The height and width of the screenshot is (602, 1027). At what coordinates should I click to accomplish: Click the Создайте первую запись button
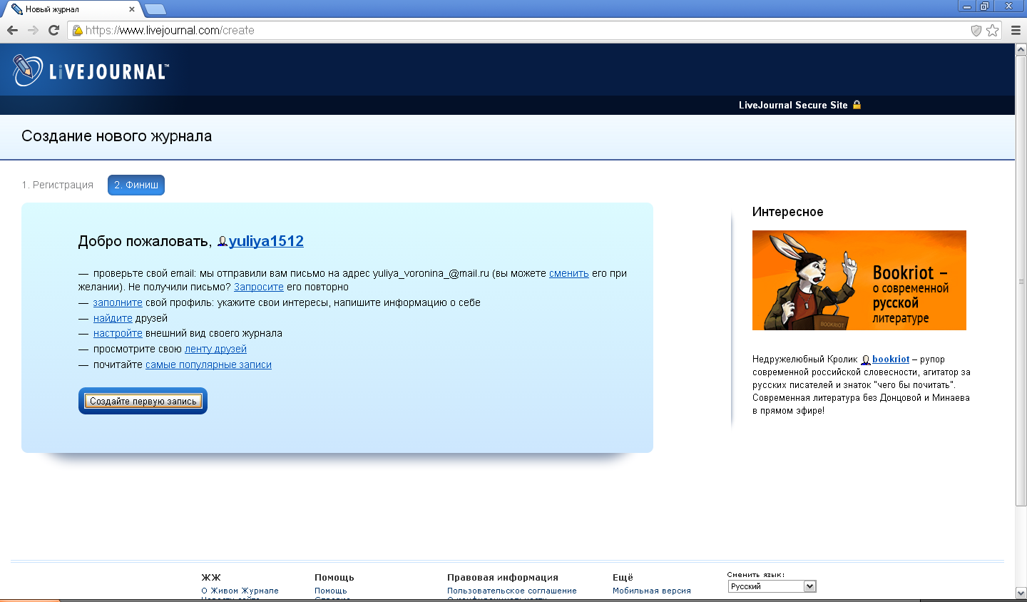click(x=143, y=401)
